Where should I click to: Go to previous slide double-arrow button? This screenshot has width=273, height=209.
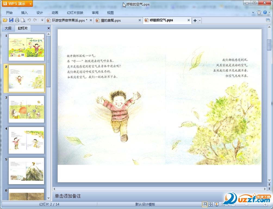coord(269,184)
